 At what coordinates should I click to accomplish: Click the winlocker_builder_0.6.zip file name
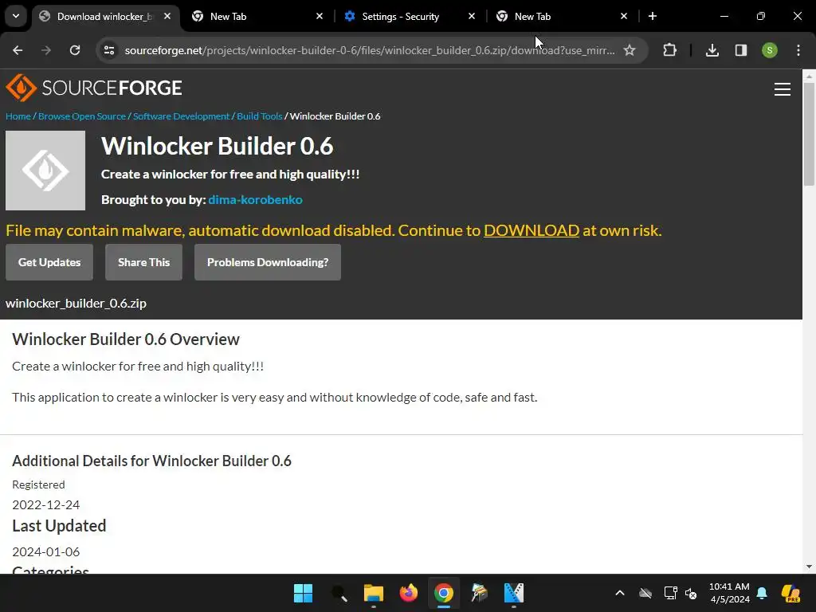(76, 303)
